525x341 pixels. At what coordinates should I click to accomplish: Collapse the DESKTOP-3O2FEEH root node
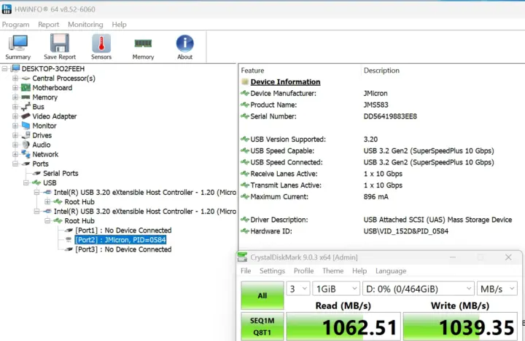pos(4,69)
